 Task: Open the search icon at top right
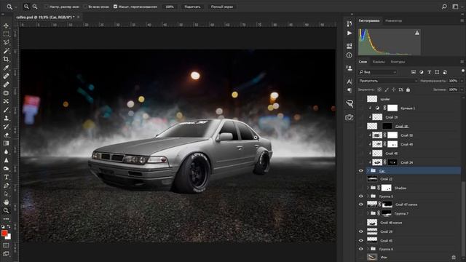click(444, 7)
